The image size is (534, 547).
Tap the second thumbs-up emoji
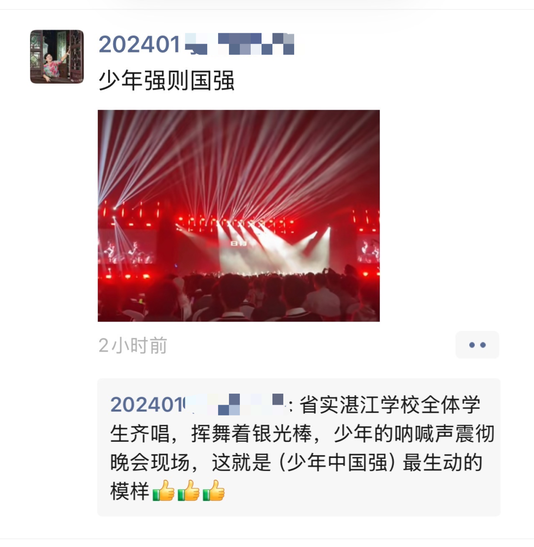189,490
